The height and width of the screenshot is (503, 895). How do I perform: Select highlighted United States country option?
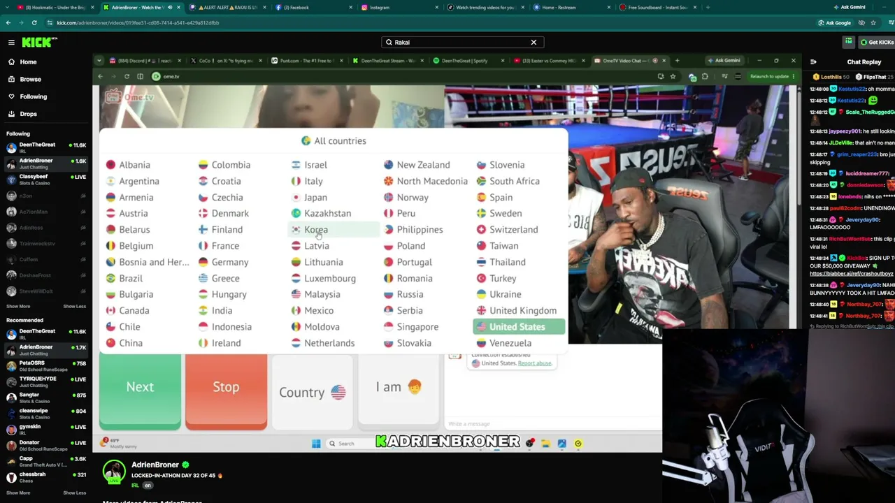[519, 327]
